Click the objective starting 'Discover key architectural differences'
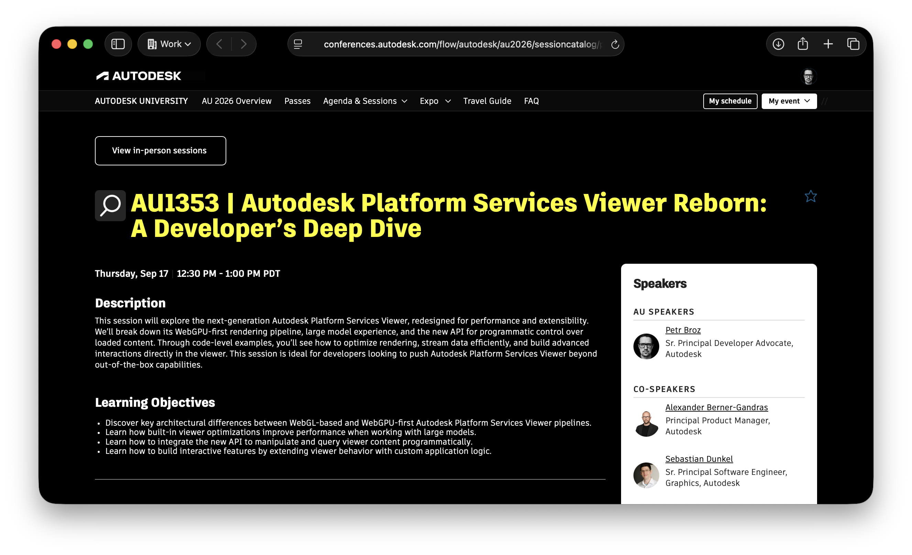 point(348,423)
